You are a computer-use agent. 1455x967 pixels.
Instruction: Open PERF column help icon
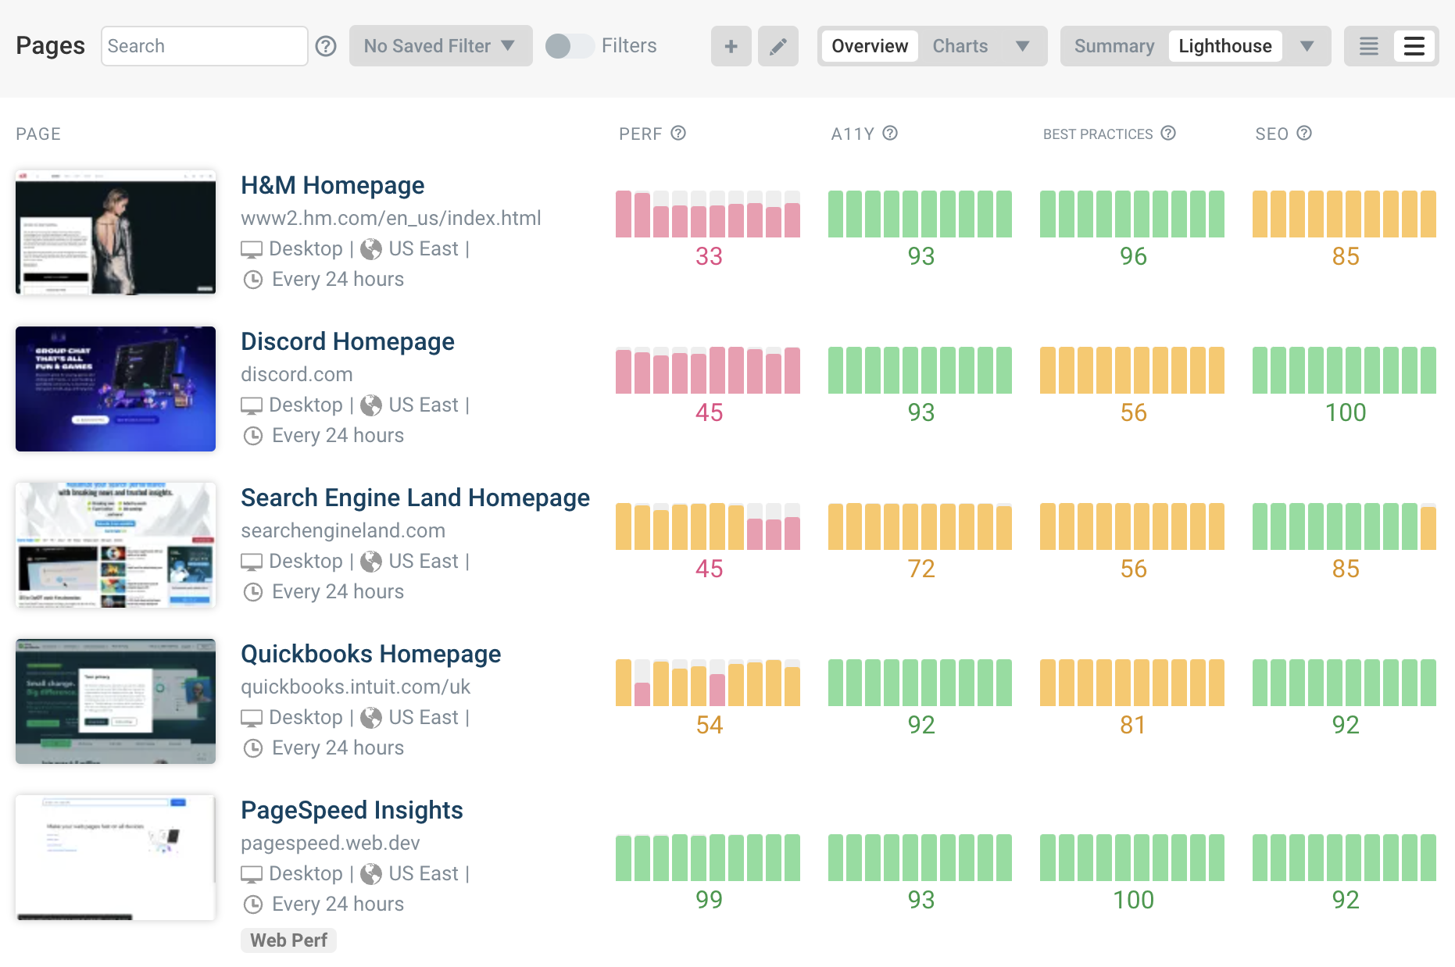(x=678, y=134)
